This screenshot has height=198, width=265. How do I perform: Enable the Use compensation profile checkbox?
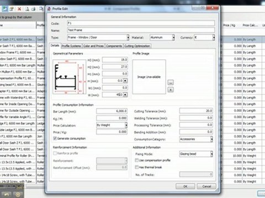click(137, 160)
